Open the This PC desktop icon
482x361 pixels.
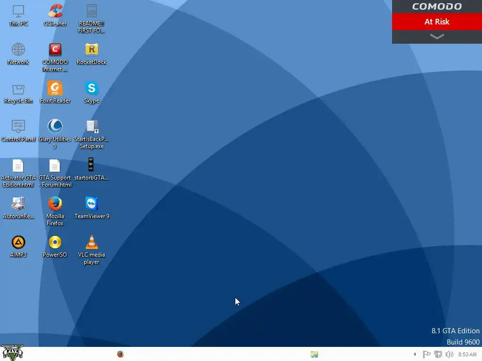(18, 16)
